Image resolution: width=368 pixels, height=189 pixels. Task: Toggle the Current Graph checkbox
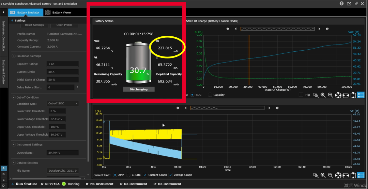coord(145,175)
